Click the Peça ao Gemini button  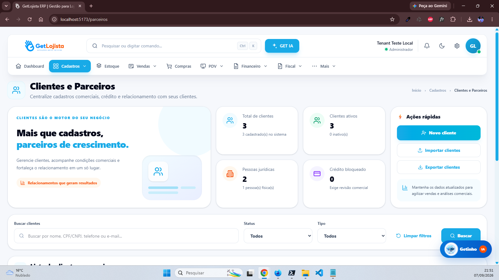430,6
